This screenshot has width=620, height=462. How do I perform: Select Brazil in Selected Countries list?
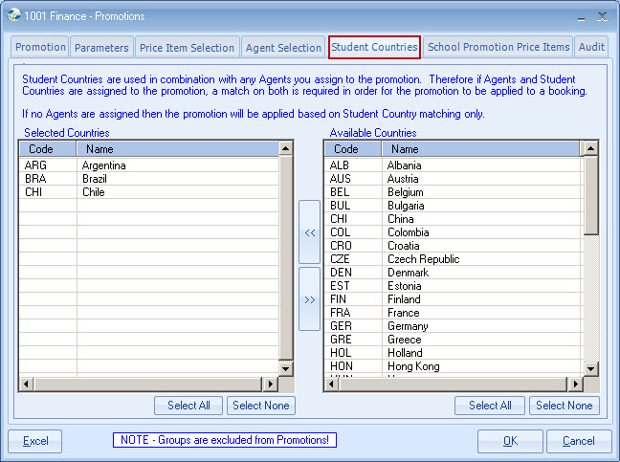click(x=94, y=179)
